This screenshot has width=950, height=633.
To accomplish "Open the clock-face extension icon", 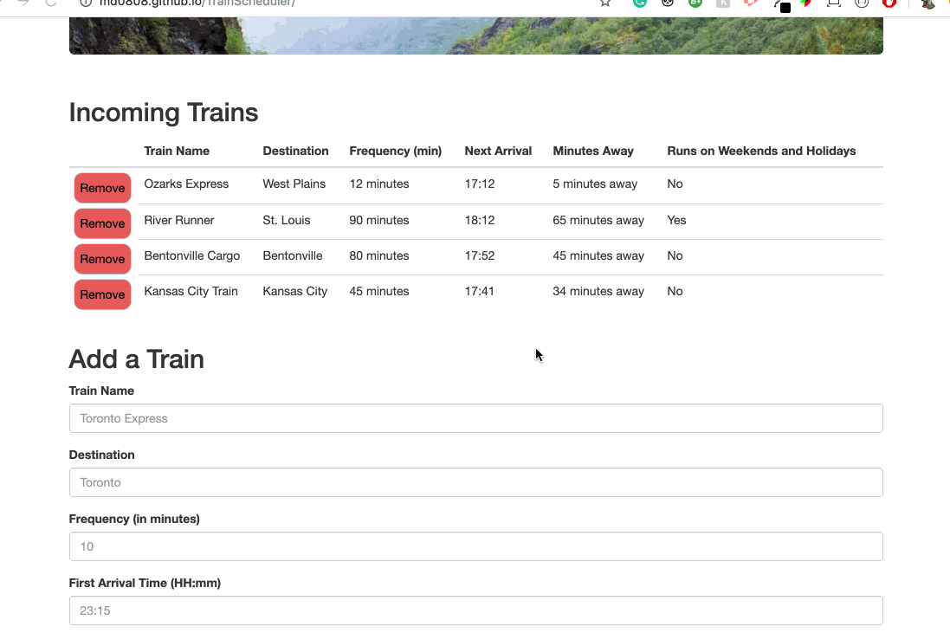I will tap(860, 3).
